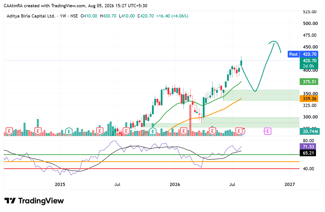Click the 1W timeframe in the legend

click(63, 16)
